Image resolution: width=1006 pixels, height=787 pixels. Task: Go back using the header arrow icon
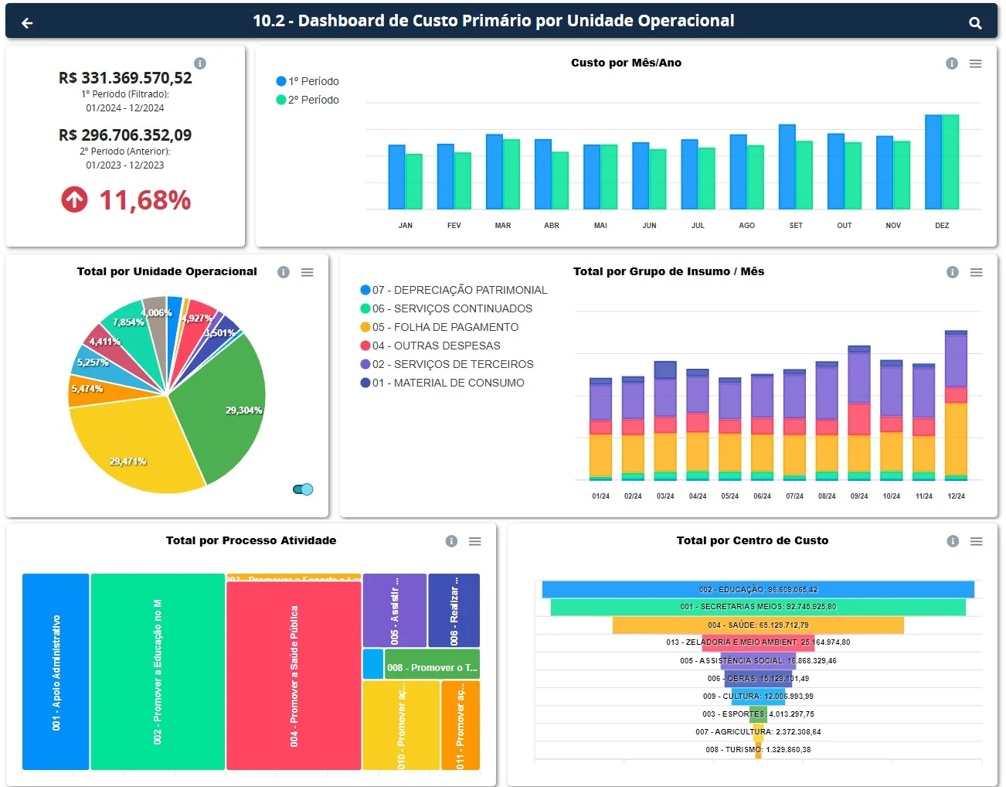click(27, 23)
